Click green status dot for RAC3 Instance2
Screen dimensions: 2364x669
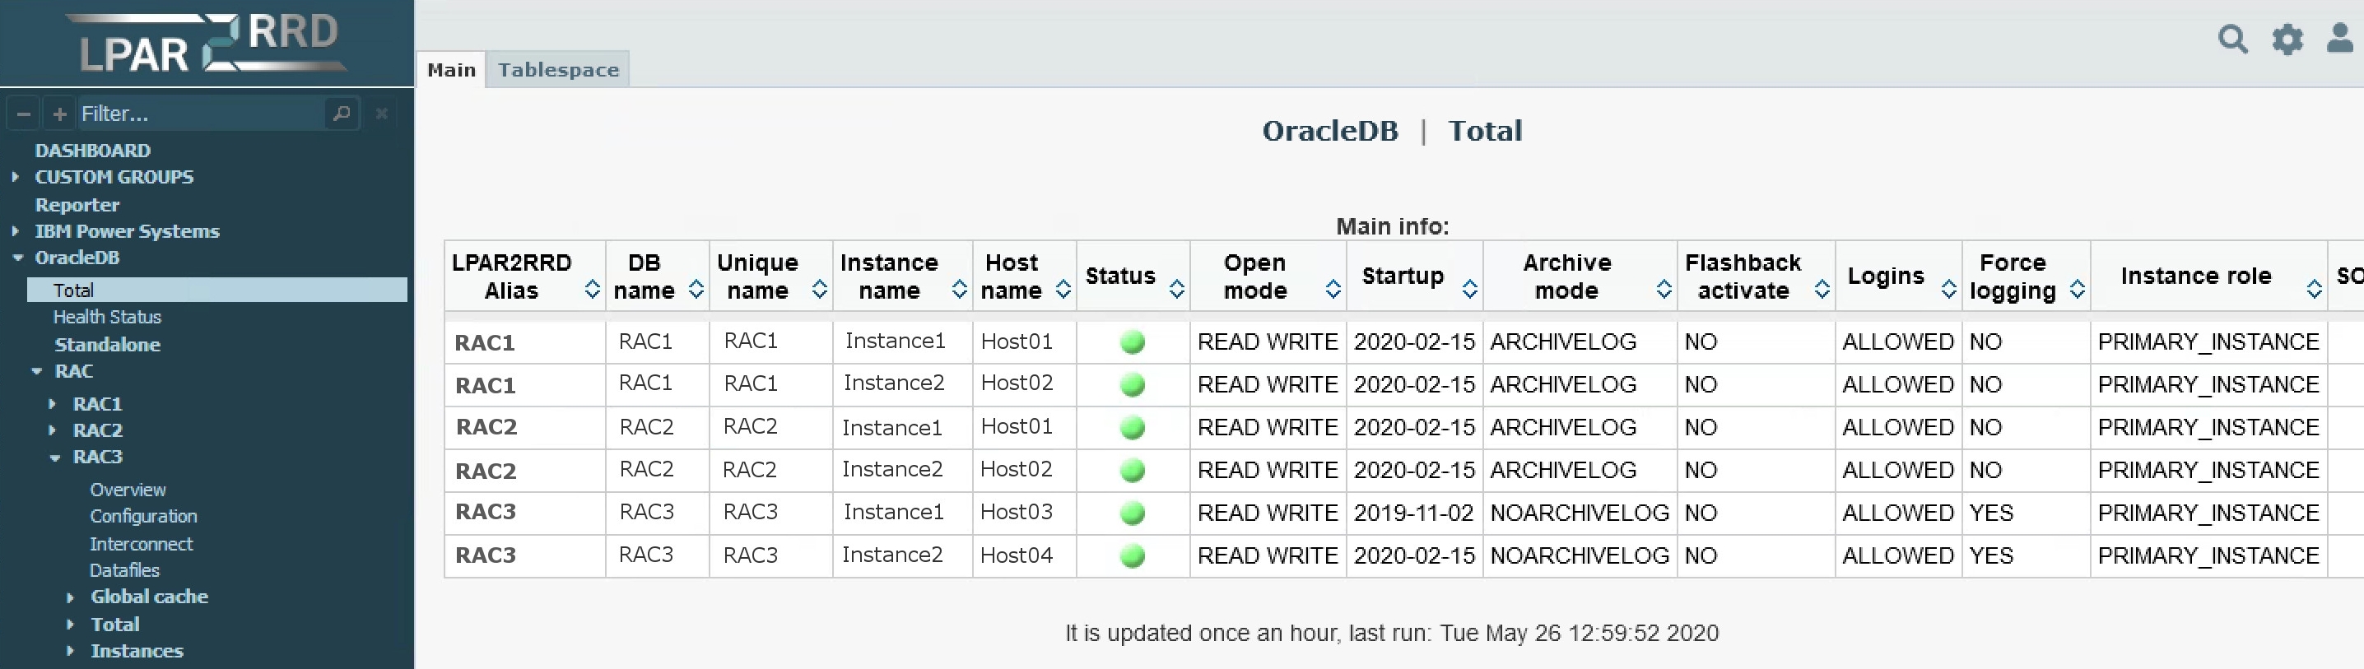1133,556
